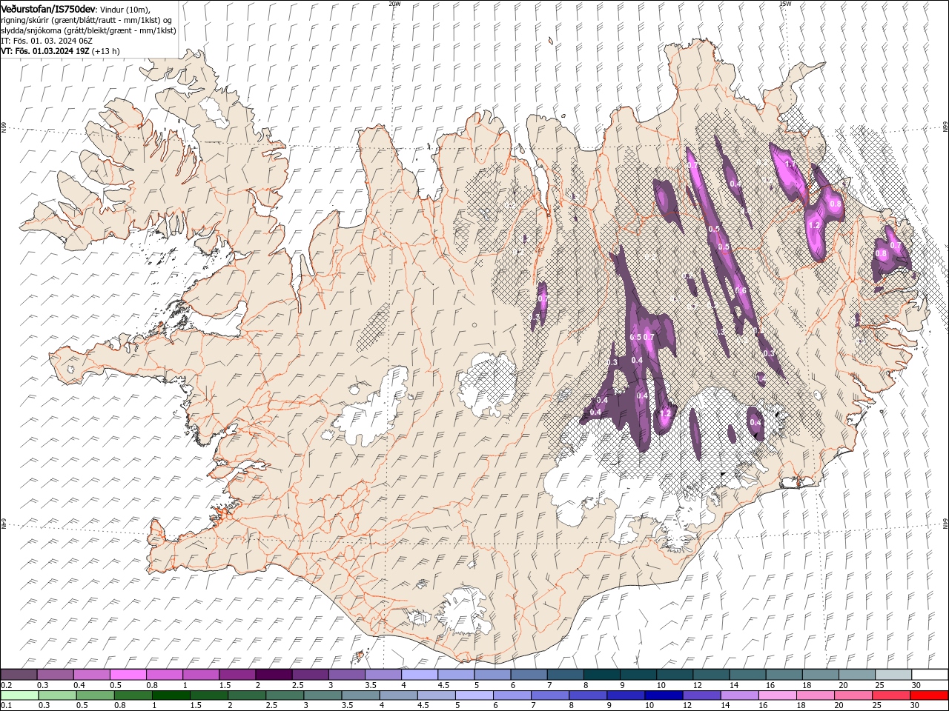Click the '(+13 h)' forecast offset
This screenshot has width=949, height=711.
tap(106, 51)
